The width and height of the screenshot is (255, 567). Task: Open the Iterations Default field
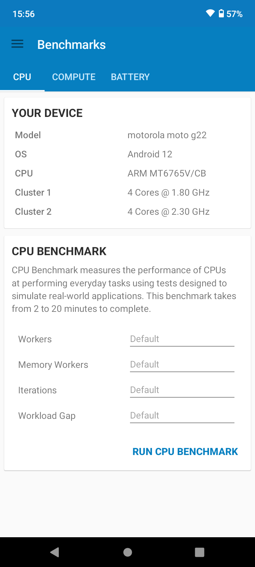[x=182, y=390]
